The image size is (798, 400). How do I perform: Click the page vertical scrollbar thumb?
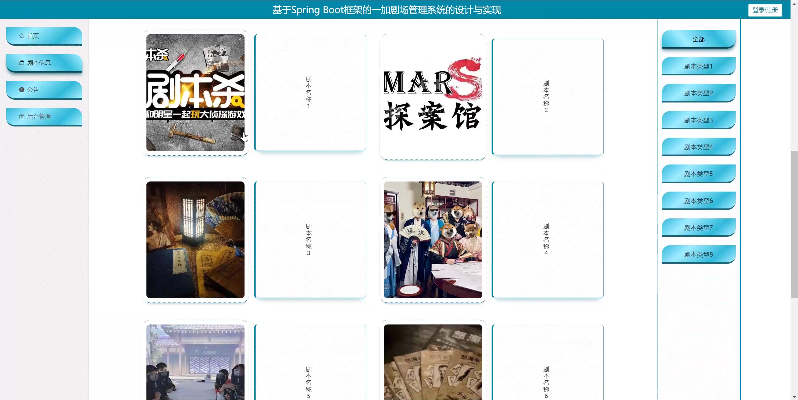pyautogui.click(x=794, y=224)
